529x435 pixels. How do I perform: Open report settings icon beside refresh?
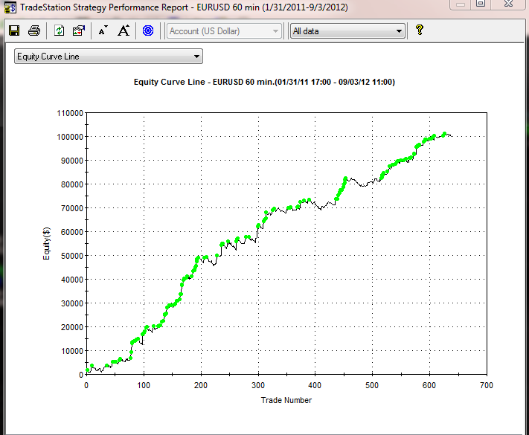(79, 30)
